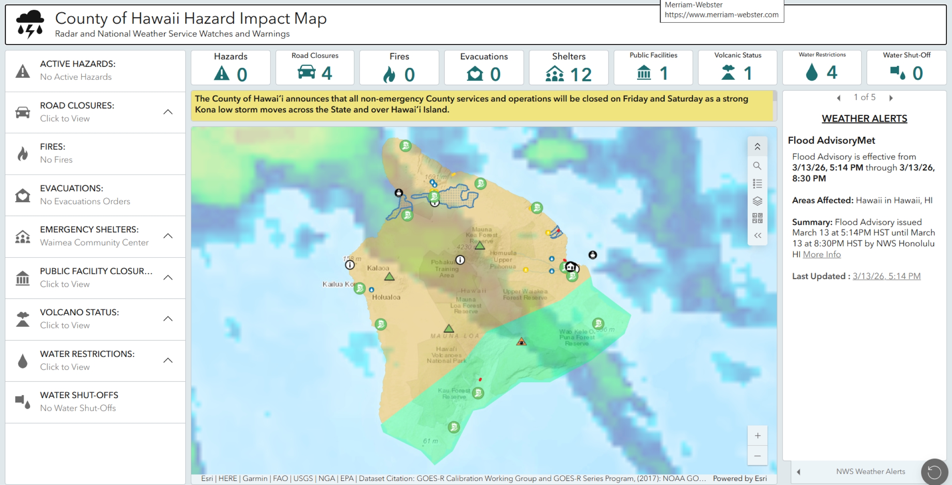Collapse the map toolbar with double-up chevron

point(757,147)
